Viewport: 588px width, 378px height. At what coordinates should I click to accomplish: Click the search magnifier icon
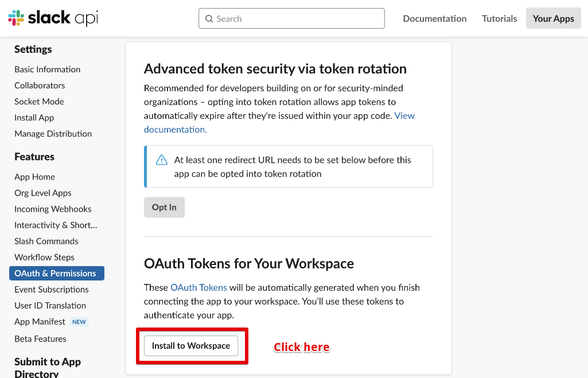[x=209, y=19]
